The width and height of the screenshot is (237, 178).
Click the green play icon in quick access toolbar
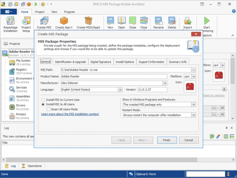point(36,4)
